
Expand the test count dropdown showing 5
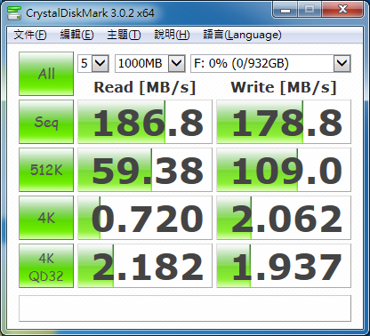tap(101, 63)
